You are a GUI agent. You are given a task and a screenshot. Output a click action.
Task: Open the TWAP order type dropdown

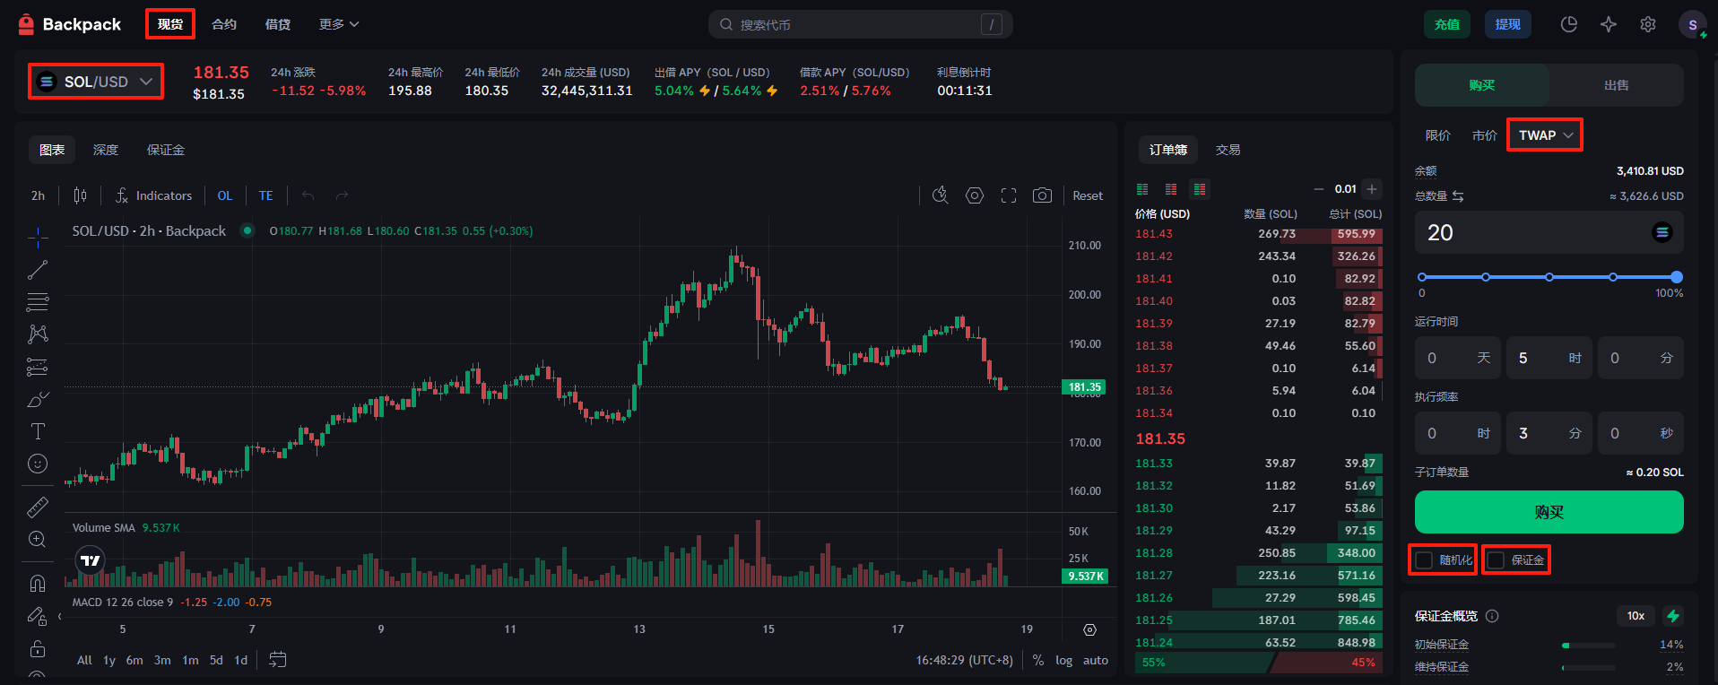(x=1545, y=135)
